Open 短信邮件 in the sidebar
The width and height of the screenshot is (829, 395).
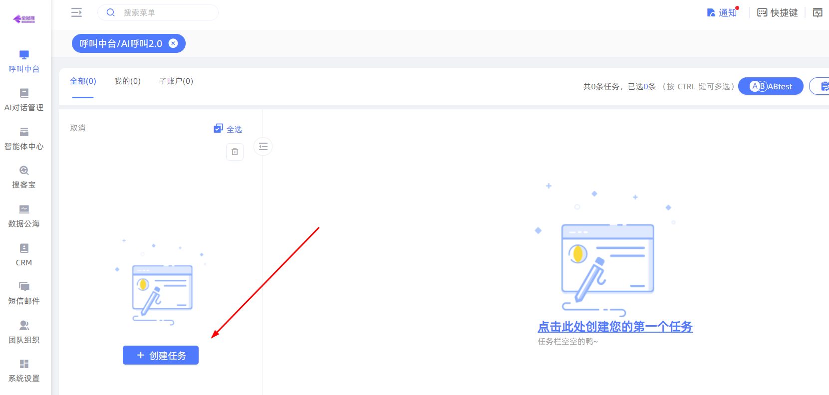(23, 293)
